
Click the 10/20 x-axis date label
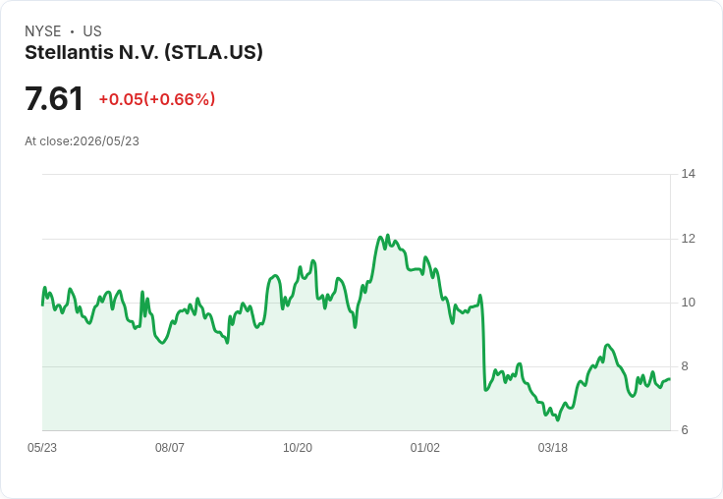tap(298, 447)
